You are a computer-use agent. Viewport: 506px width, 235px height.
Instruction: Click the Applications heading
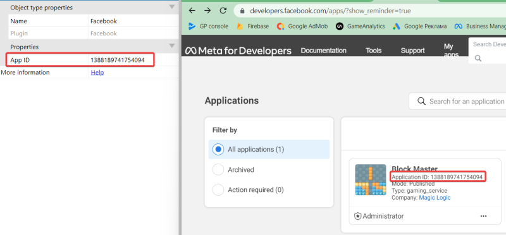[x=231, y=100]
